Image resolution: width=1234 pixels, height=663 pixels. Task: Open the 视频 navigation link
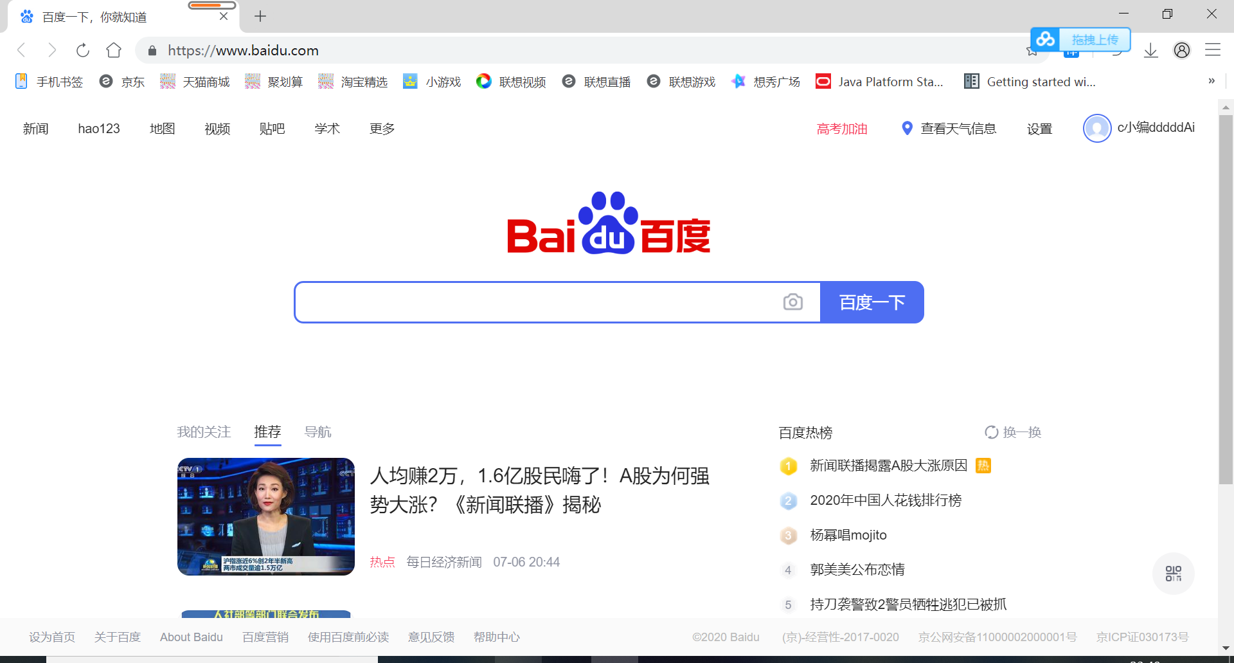217,129
